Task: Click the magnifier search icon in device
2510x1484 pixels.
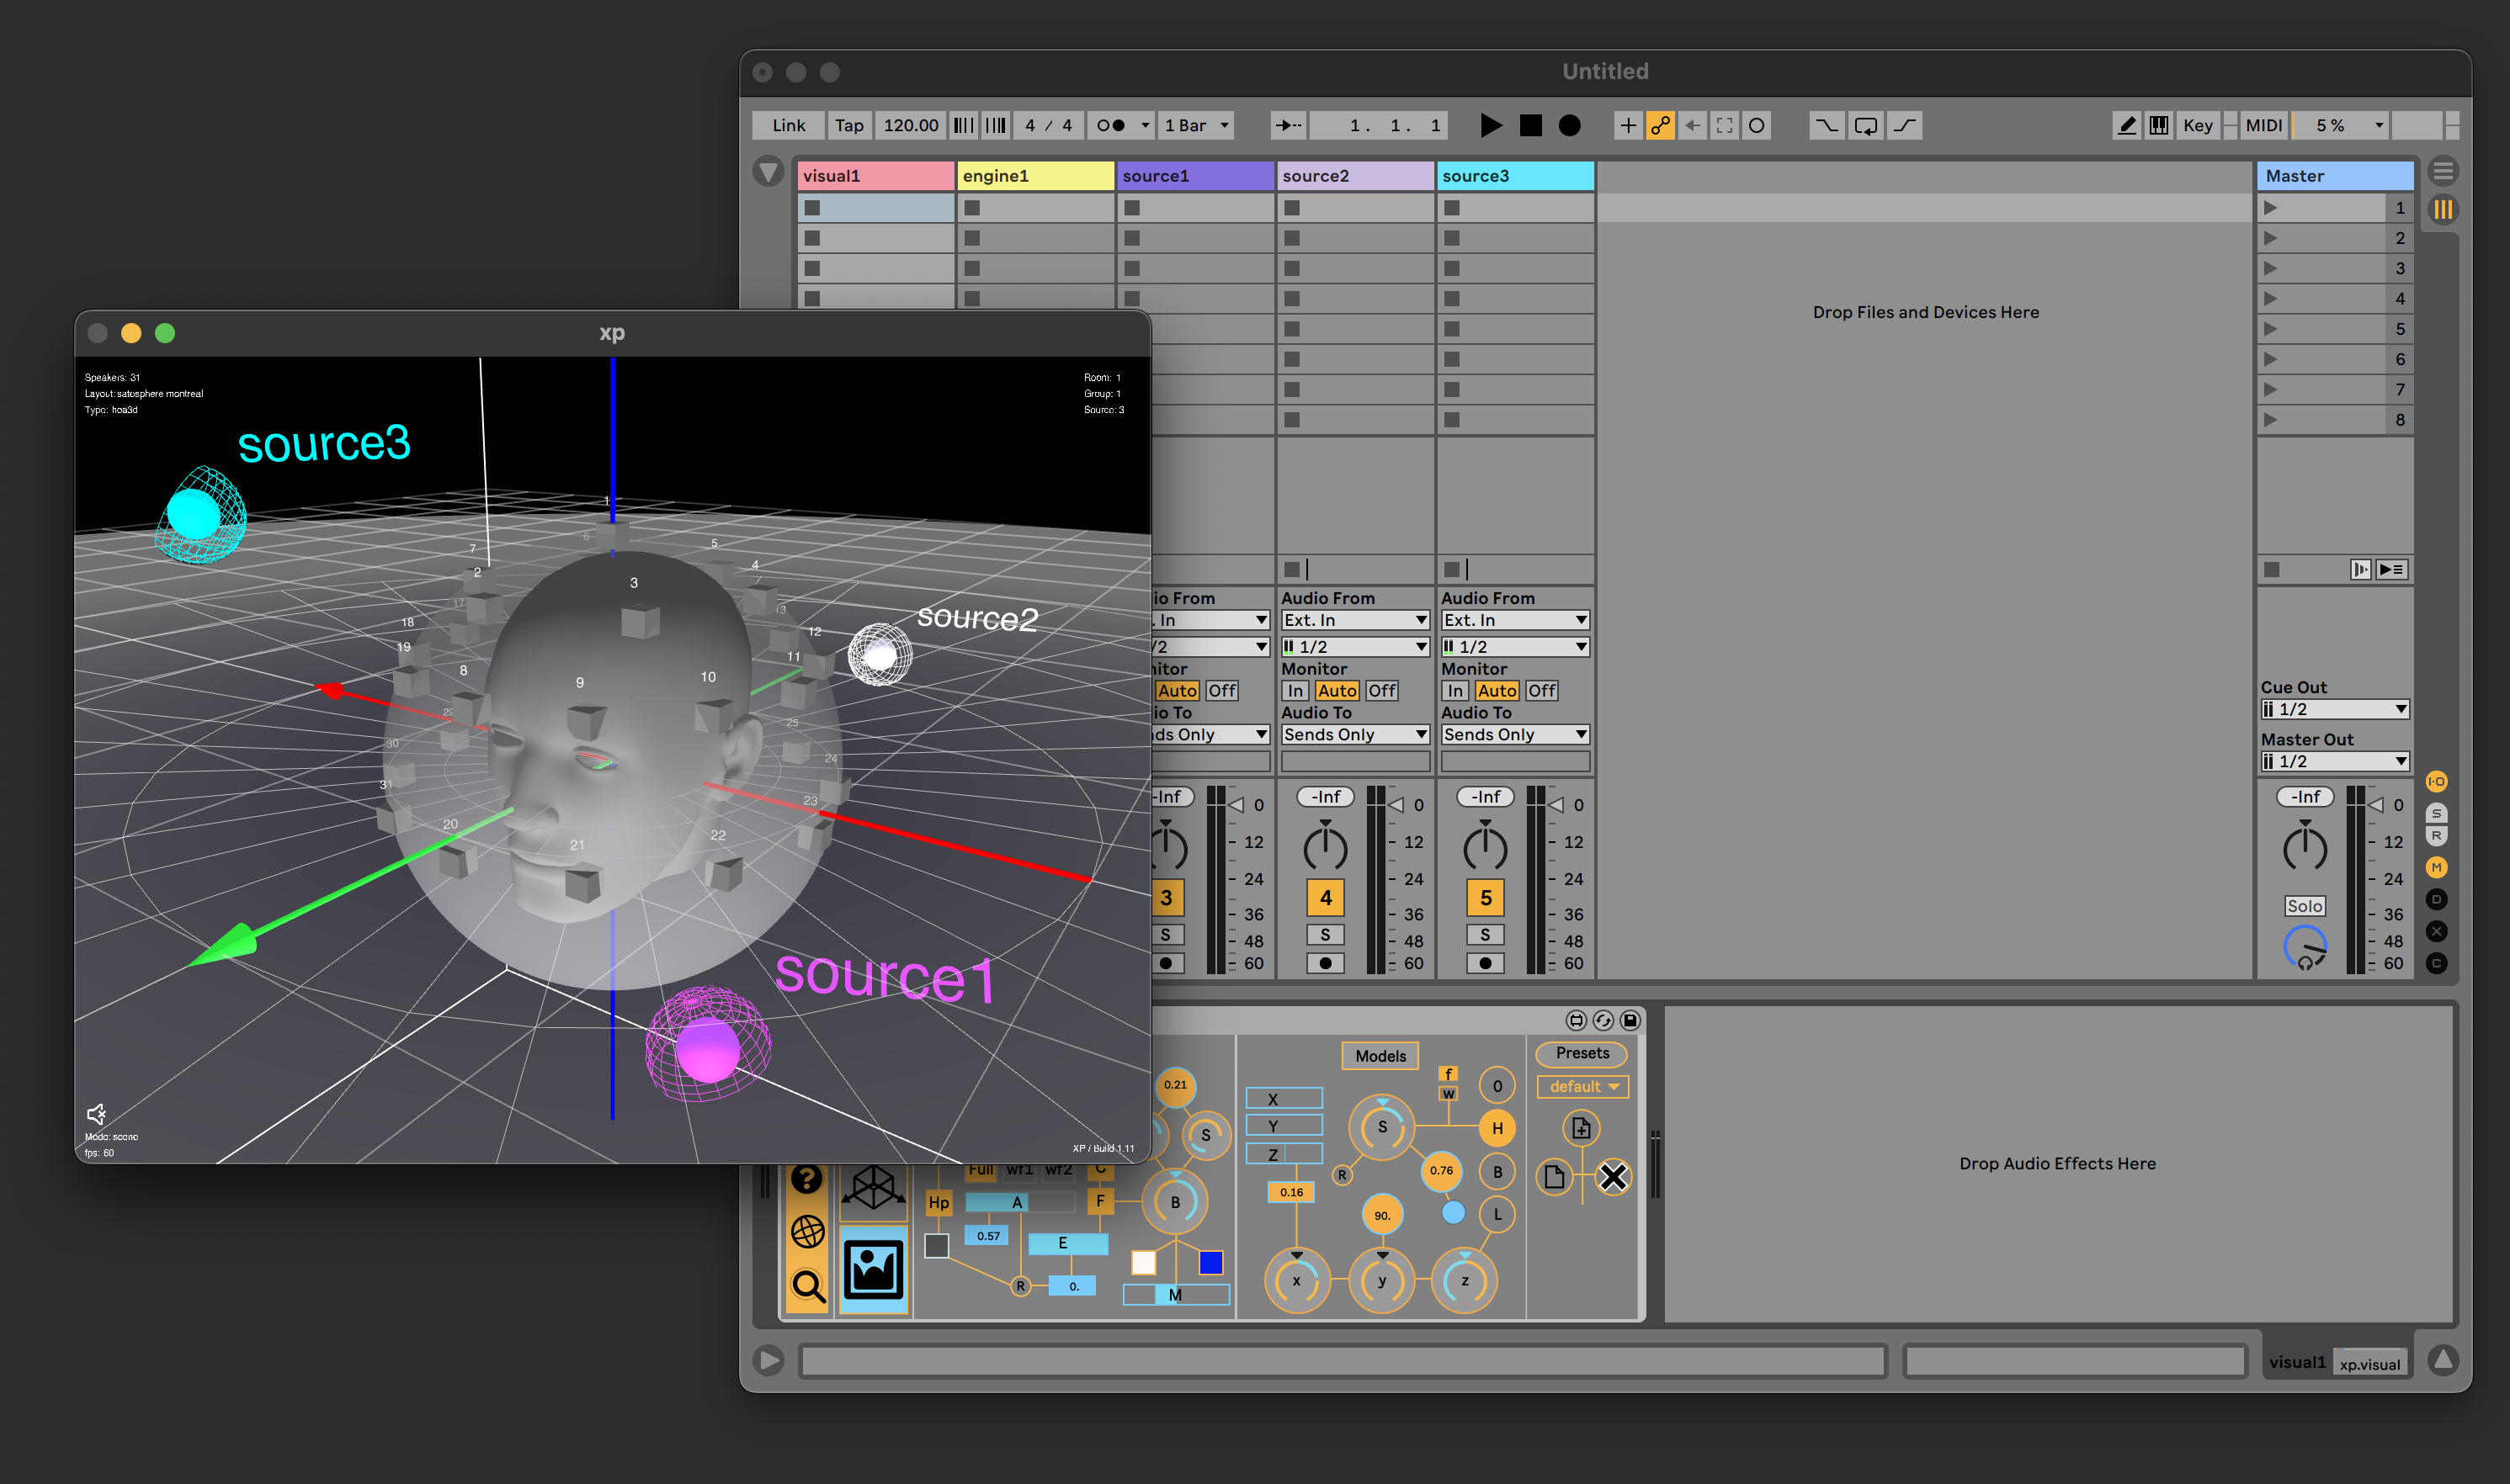Action: 807,1286
